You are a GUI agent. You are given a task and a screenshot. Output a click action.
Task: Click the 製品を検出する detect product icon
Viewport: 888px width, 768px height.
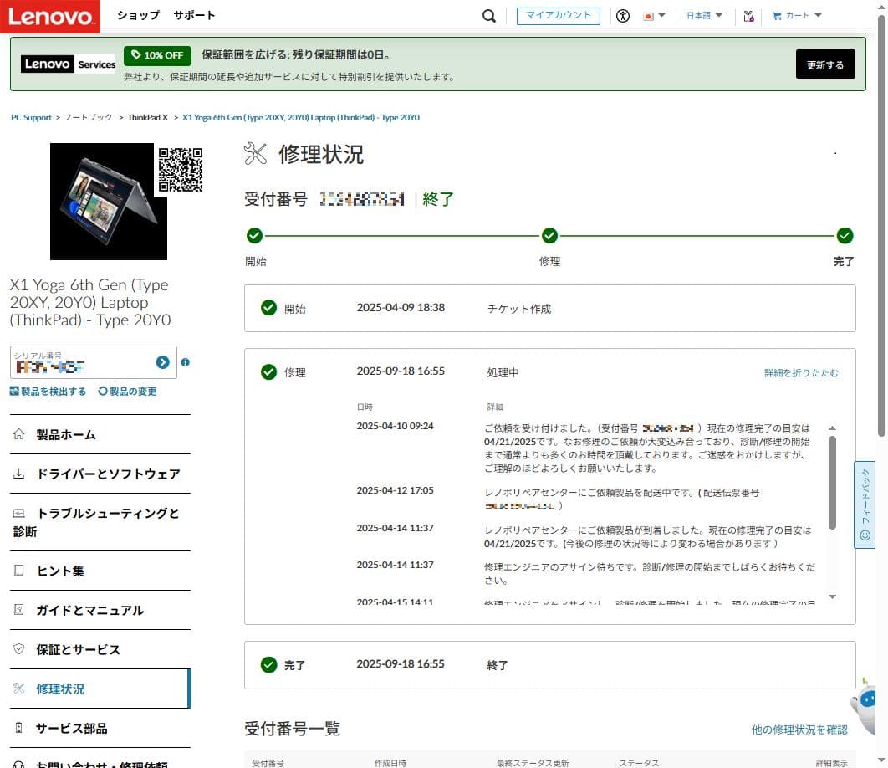(x=16, y=391)
